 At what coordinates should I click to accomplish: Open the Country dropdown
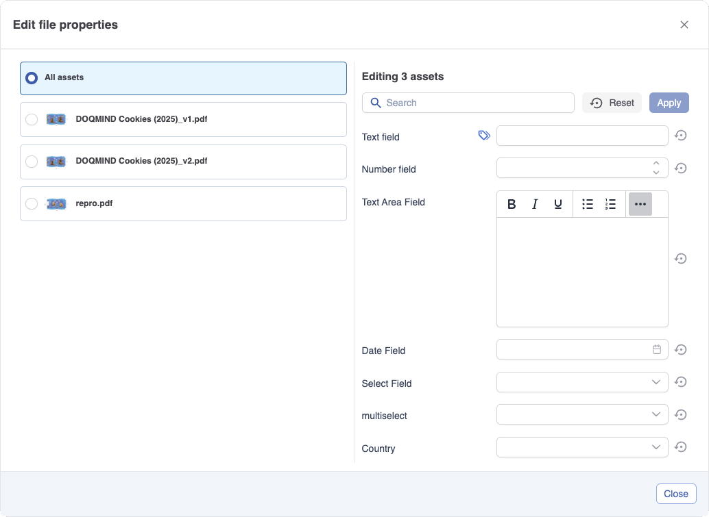click(582, 447)
